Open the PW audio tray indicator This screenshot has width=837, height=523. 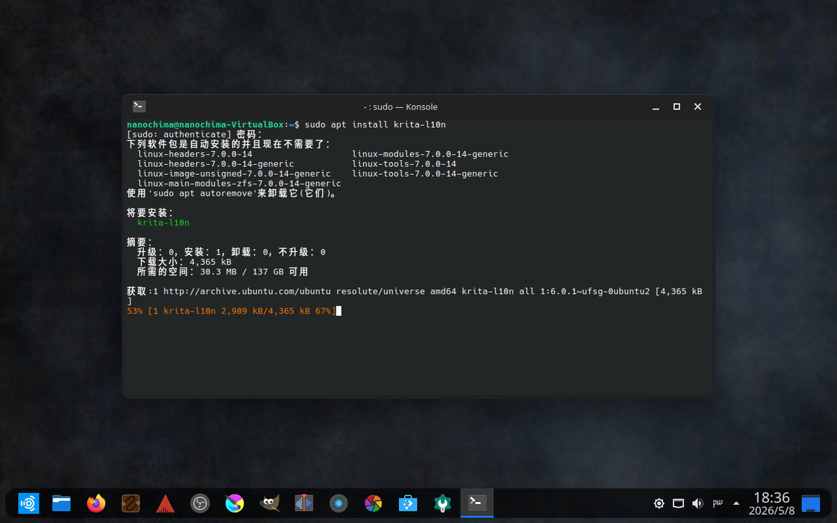tap(718, 503)
